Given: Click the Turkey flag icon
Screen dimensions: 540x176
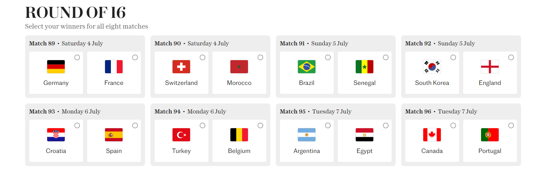Looking at the screenshot, I should 181,135.
